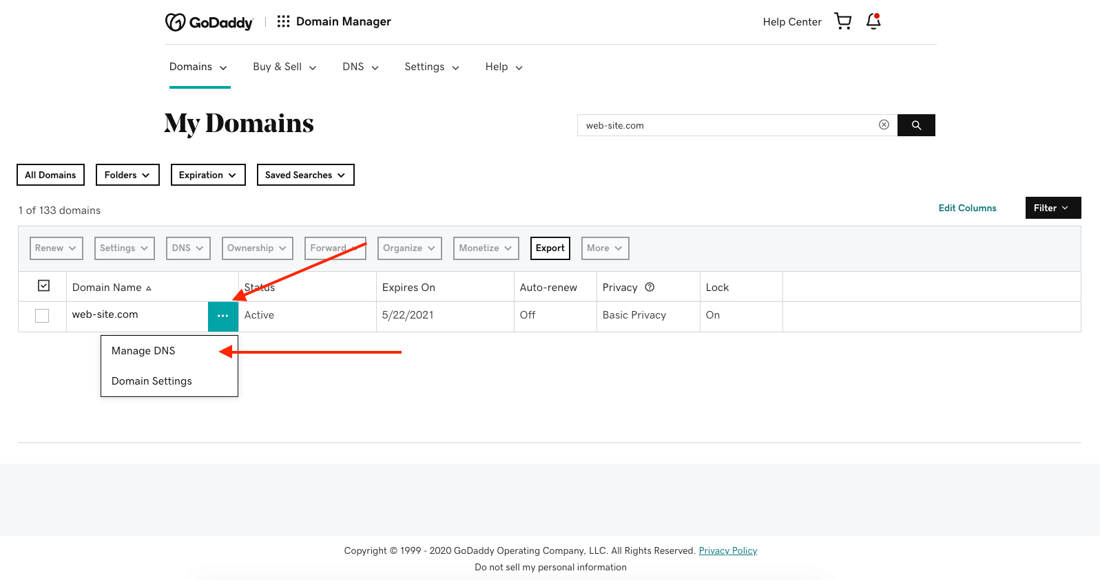Click the GoDaddy logo icon
Image resolution: width=1100 pixels, height=580 pixels.
pos(176,22)
